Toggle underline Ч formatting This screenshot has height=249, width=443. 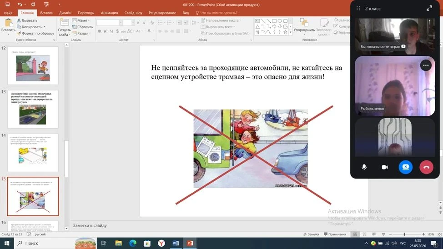click(111, 31)
